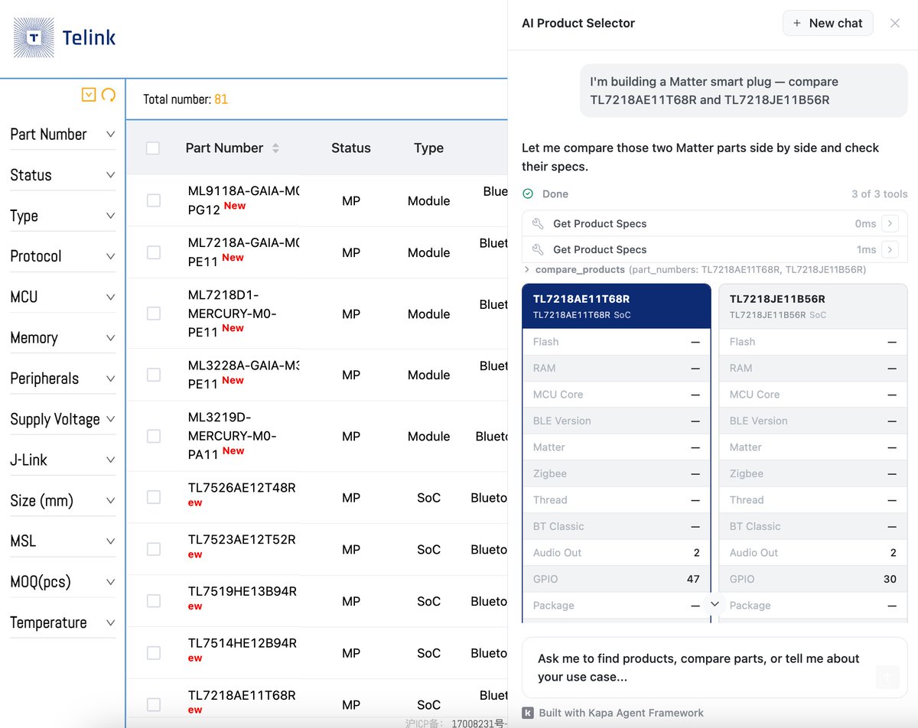Click GPIO value 30 in second card
The image size is (918, 728).
pos(890,579)
